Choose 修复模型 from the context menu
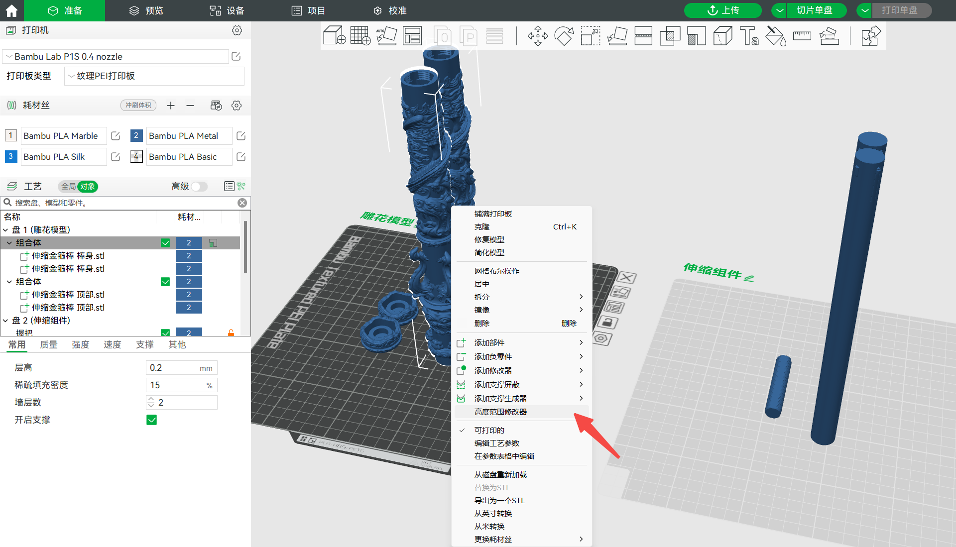Image resolution: width=956 pixels, height=547 pixels. (522, 239)
